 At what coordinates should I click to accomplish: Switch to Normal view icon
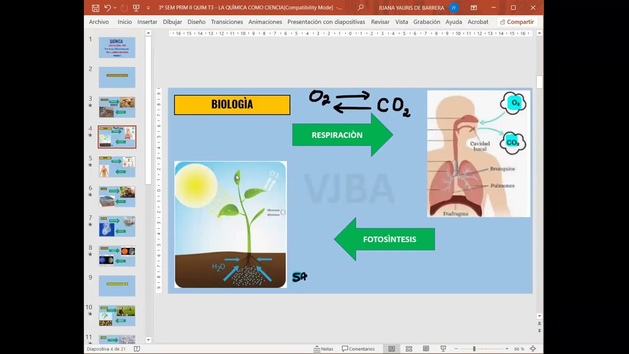(392, 349)
